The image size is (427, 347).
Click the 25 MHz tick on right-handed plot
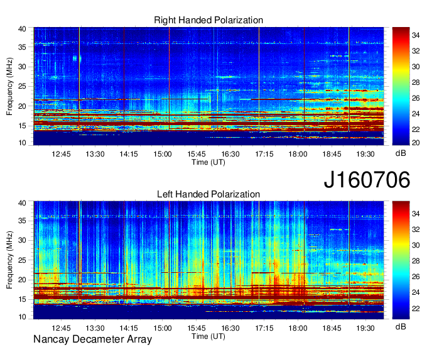pos(23,86)
